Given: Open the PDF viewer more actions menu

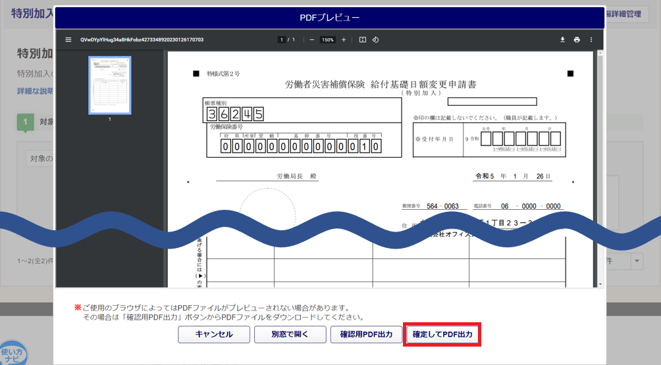Looking at the screenshot, I should click(591, 39).
